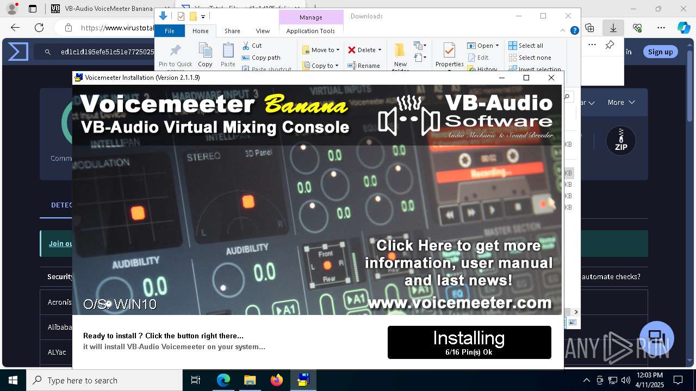Click the Manage contextual tab in Explorer
The image size is (696, 391).
pos(310,17)
